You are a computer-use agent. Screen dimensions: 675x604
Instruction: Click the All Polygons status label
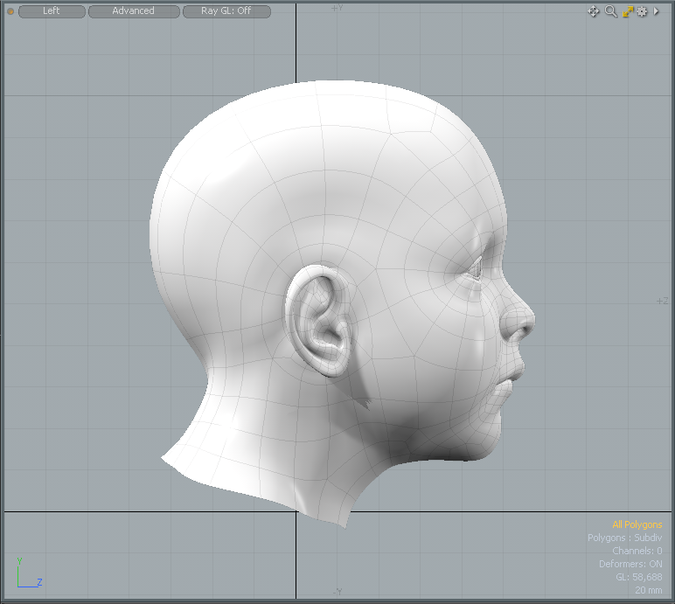point(637,524)
